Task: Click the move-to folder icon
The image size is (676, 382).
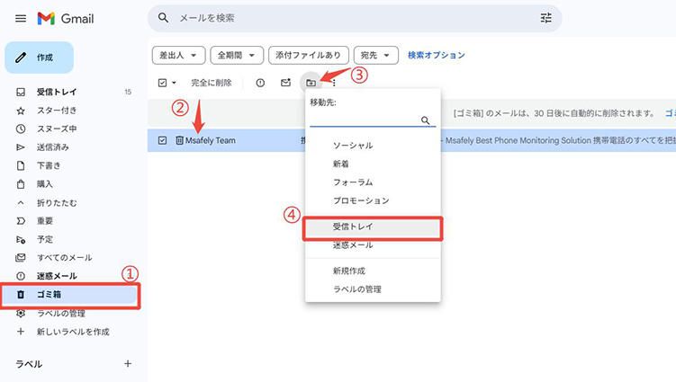Action: [311, 83]
